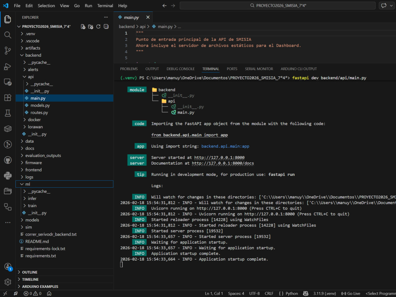Switch to the PROBLEMS panel tab

[x=129, y=69]
